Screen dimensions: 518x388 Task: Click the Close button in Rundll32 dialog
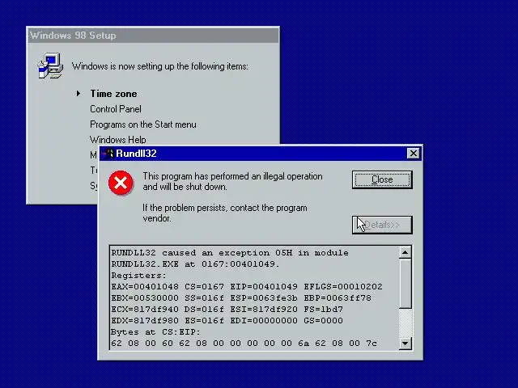click(382, 179)
